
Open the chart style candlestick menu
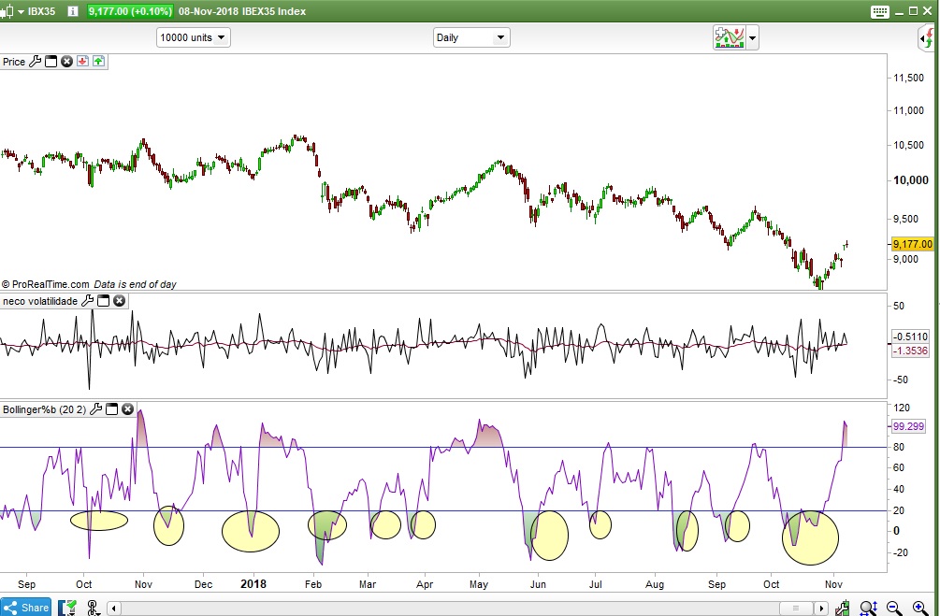pos(12,11)
